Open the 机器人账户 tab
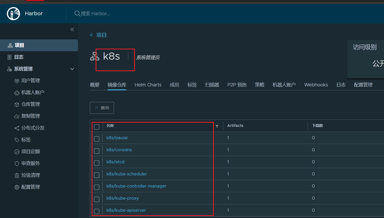Image resolution: width=384 pixels, height=218 pixels. pyautogui.click(x=284, y=85)
